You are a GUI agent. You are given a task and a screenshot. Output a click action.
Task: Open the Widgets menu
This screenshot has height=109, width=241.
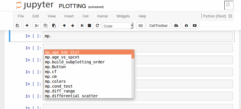[x=123, y=16]
